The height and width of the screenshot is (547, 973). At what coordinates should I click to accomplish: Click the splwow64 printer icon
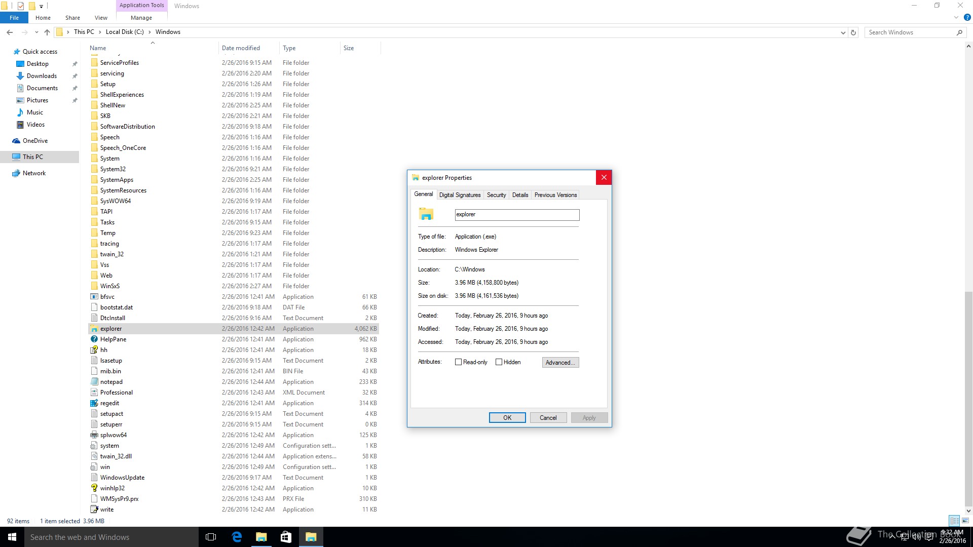[x=94, y=435]
